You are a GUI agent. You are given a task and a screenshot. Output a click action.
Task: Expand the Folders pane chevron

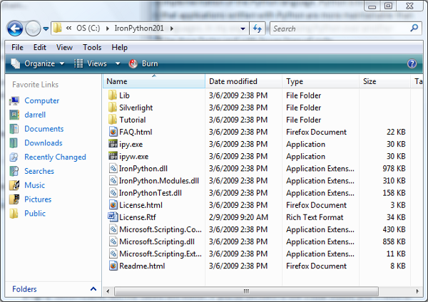coord(93,289)
